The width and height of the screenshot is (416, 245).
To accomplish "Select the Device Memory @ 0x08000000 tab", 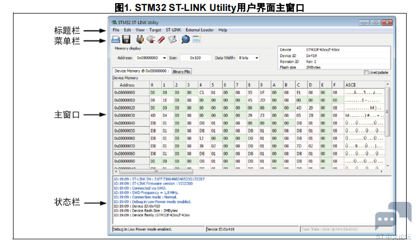I will pos(142,71).
